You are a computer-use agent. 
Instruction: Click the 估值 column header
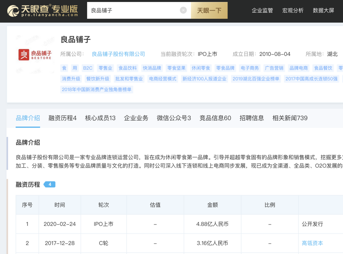pyautogui.click(x=155, y=205)
